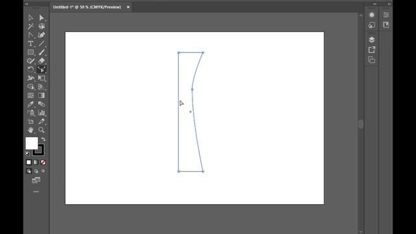Select the Rectangle tool
This screenshot has width=416, height=234.
31,52
